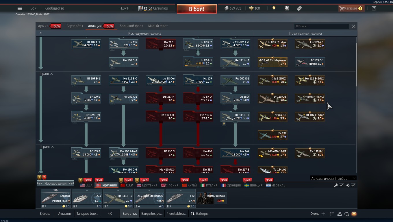Click the vehicle search field
This screenshot has height=222, width=393.
(x=322, y=26)
